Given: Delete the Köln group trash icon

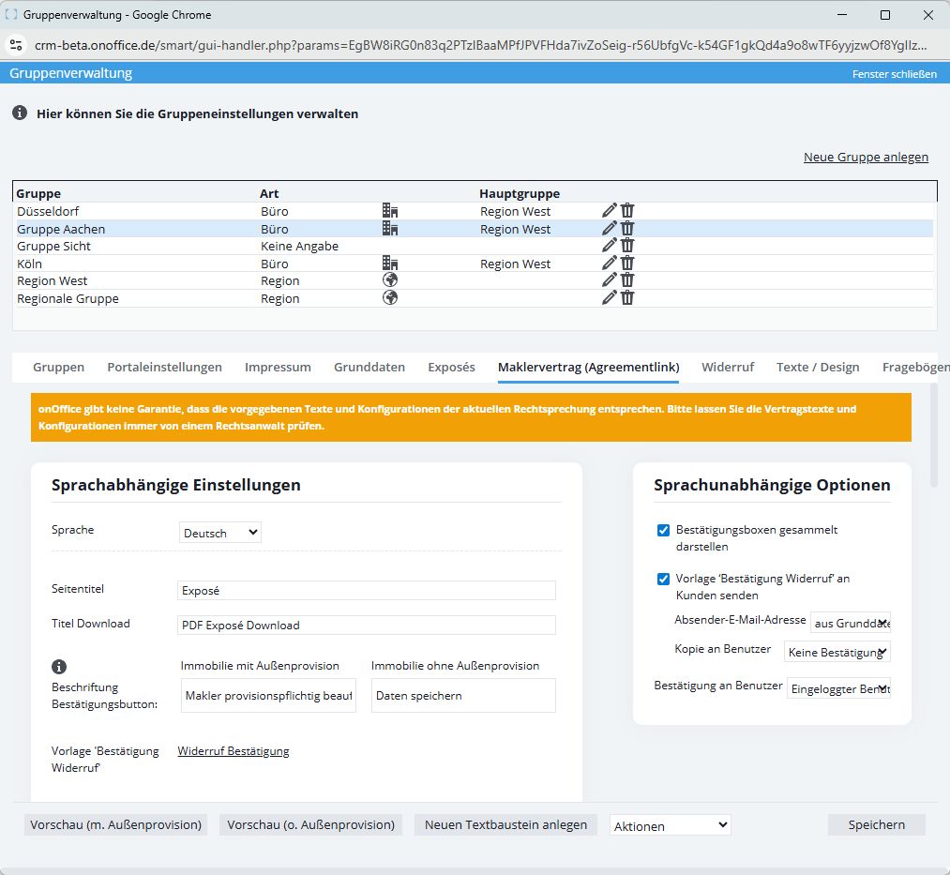Looking at the screenshot, I should click(627, 263).
